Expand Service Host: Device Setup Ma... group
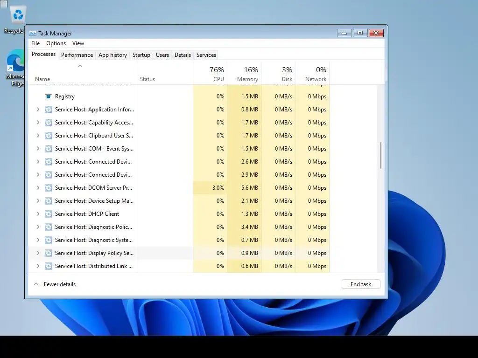Screen dimensions: 478x358 tap(38, 200)
